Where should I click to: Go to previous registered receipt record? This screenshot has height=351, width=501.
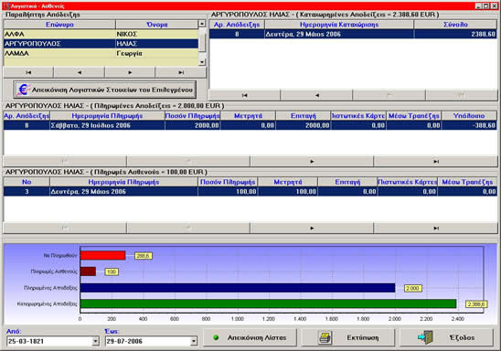pyautogui.click(x=316, y=95)
